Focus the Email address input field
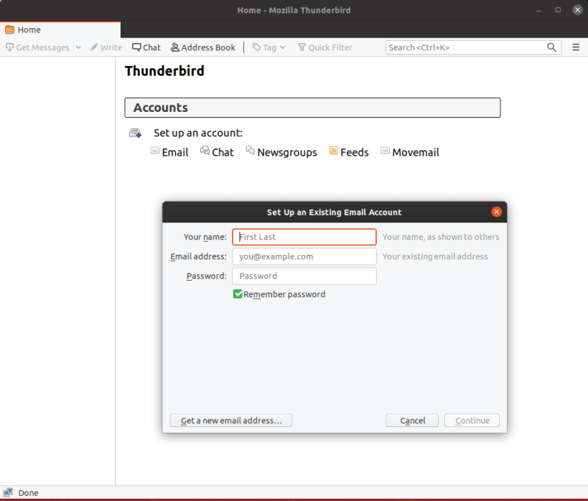 (304, 256)
